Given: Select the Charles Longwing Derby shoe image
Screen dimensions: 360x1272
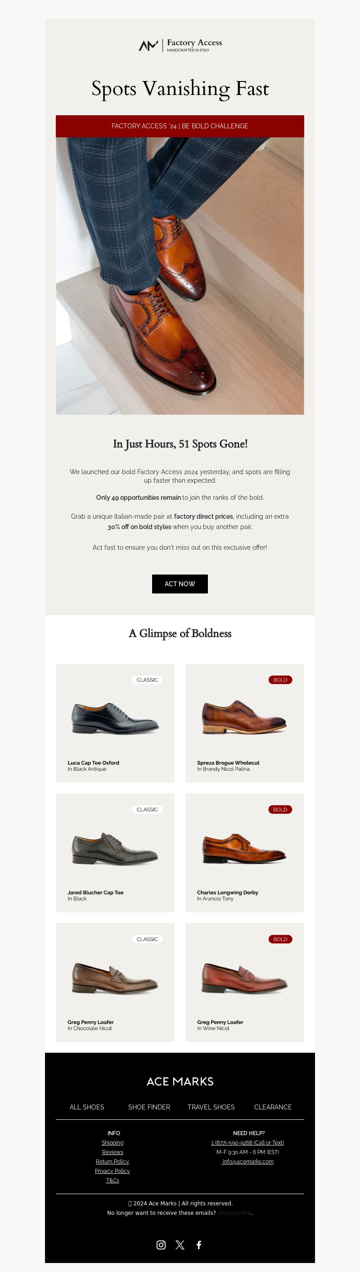Looking at the screenshot, I should click(x=244, y=848).
